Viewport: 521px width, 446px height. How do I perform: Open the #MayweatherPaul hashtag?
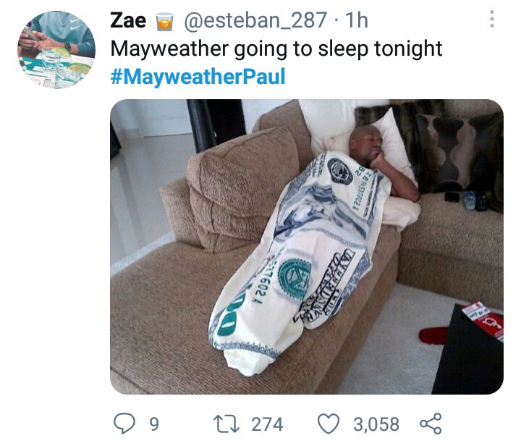[x=198, y=77]
